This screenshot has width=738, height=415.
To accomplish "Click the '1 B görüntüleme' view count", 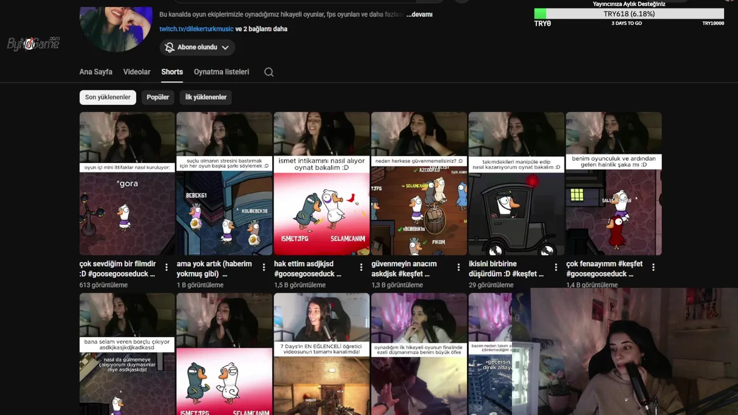I will 200,285.
